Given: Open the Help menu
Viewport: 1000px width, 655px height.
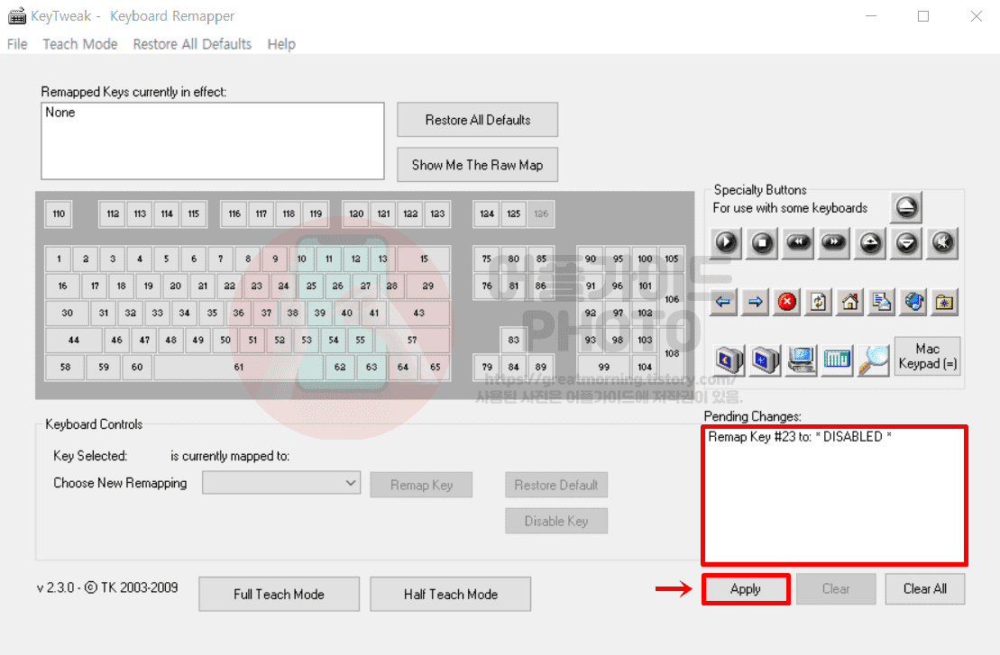Looking at the screenshot, I should pos(281,44).
